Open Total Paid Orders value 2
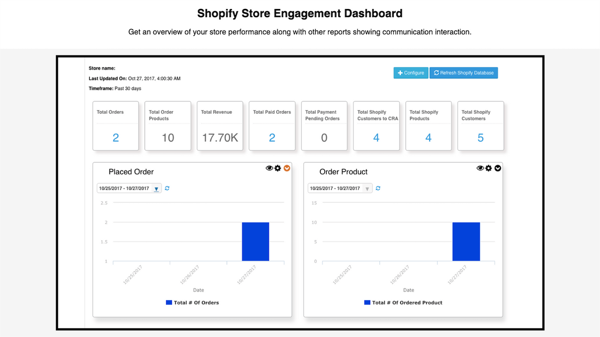This screenshot has width=600, height=337. pos(272,138)
